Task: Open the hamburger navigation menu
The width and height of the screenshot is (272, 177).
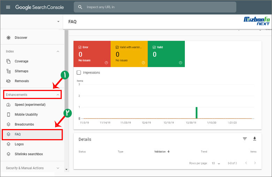Action: tap(8, 7)
